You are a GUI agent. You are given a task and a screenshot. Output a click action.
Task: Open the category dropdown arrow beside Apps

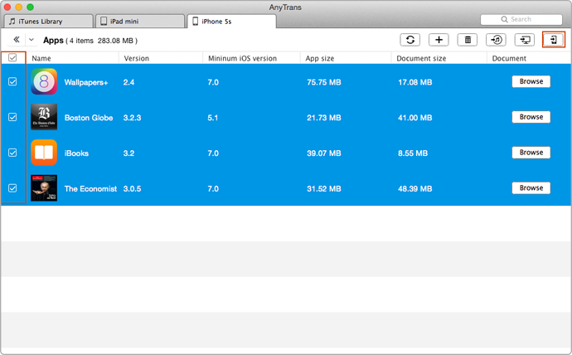[32, 40]
